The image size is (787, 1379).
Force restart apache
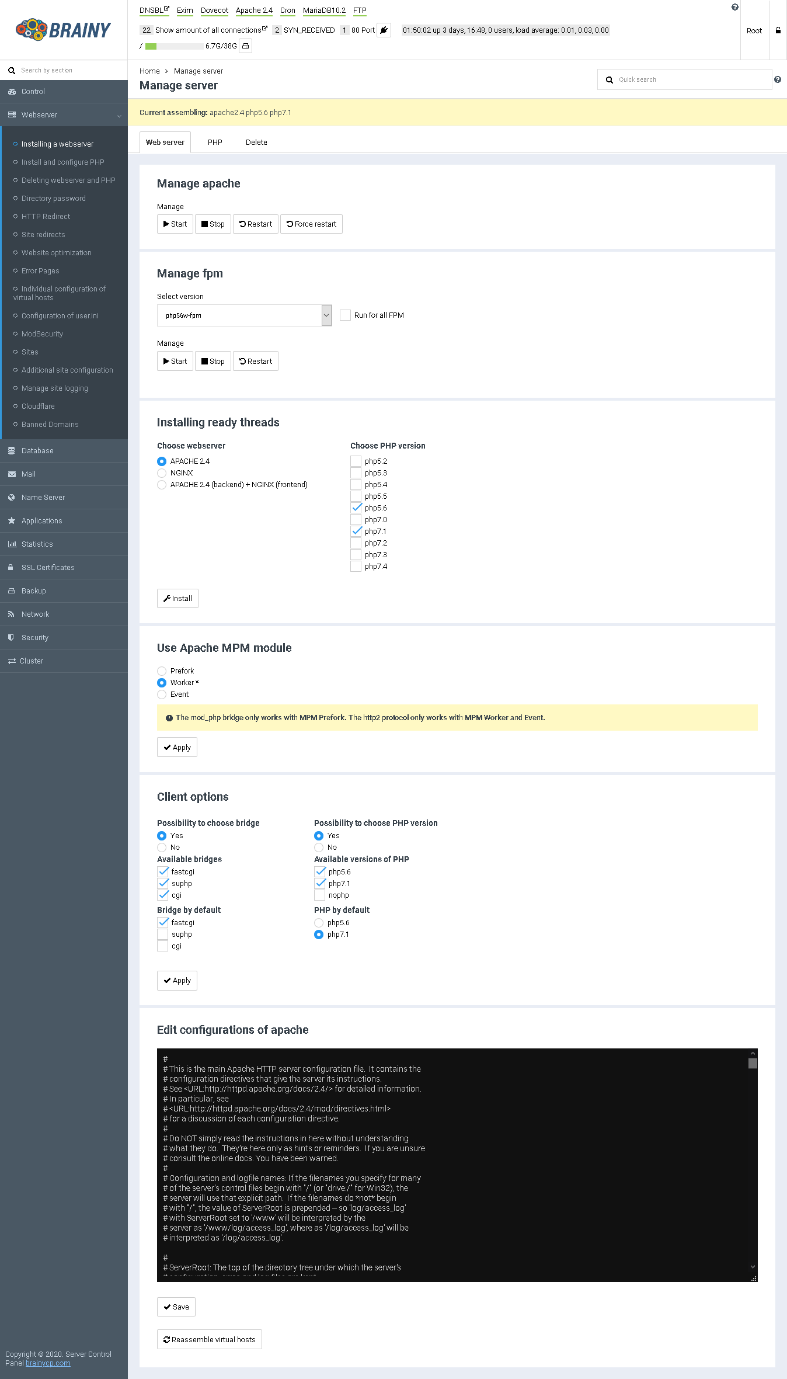[311, 224]
